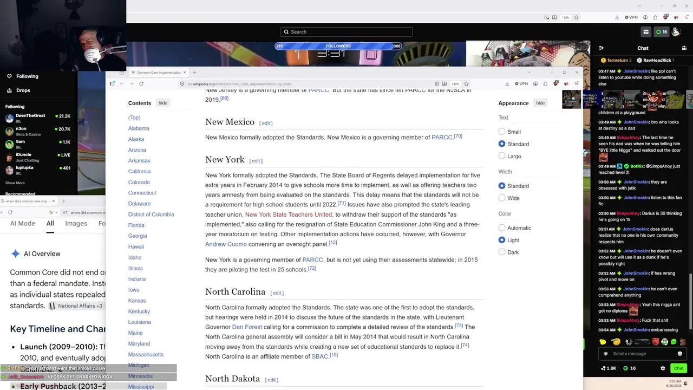Select Standard width option
This screenshot has width=693, height=390.
coord(502,186)
